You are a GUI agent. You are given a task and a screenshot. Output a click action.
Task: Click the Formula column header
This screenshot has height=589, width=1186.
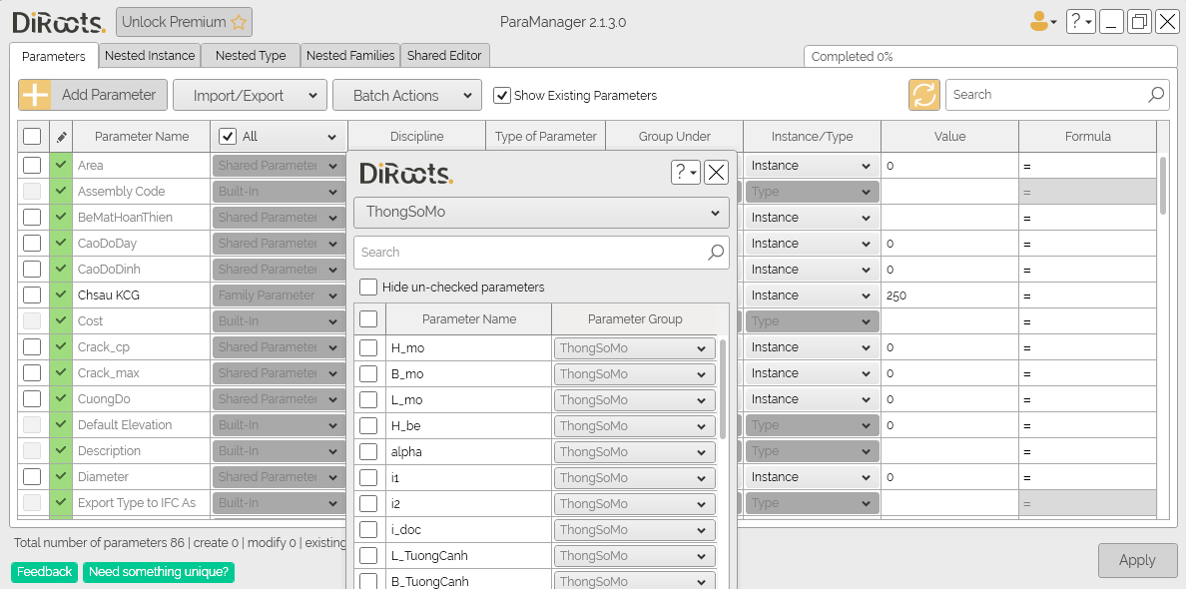click(x=1087, y=136)
